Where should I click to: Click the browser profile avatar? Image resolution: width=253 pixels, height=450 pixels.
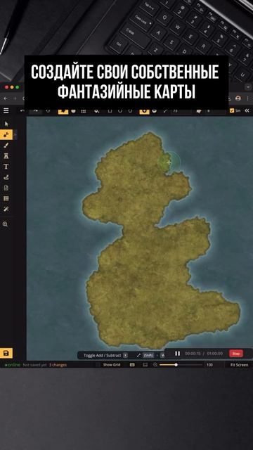coord(238,98)
